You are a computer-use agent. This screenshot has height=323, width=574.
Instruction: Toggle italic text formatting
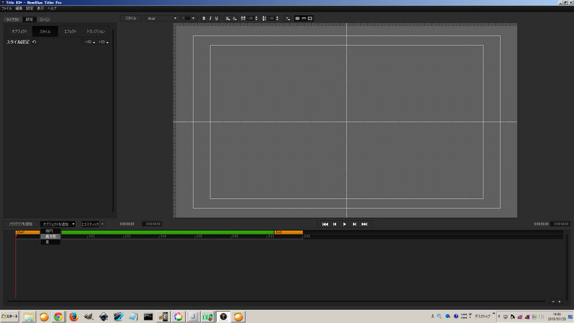210,18
